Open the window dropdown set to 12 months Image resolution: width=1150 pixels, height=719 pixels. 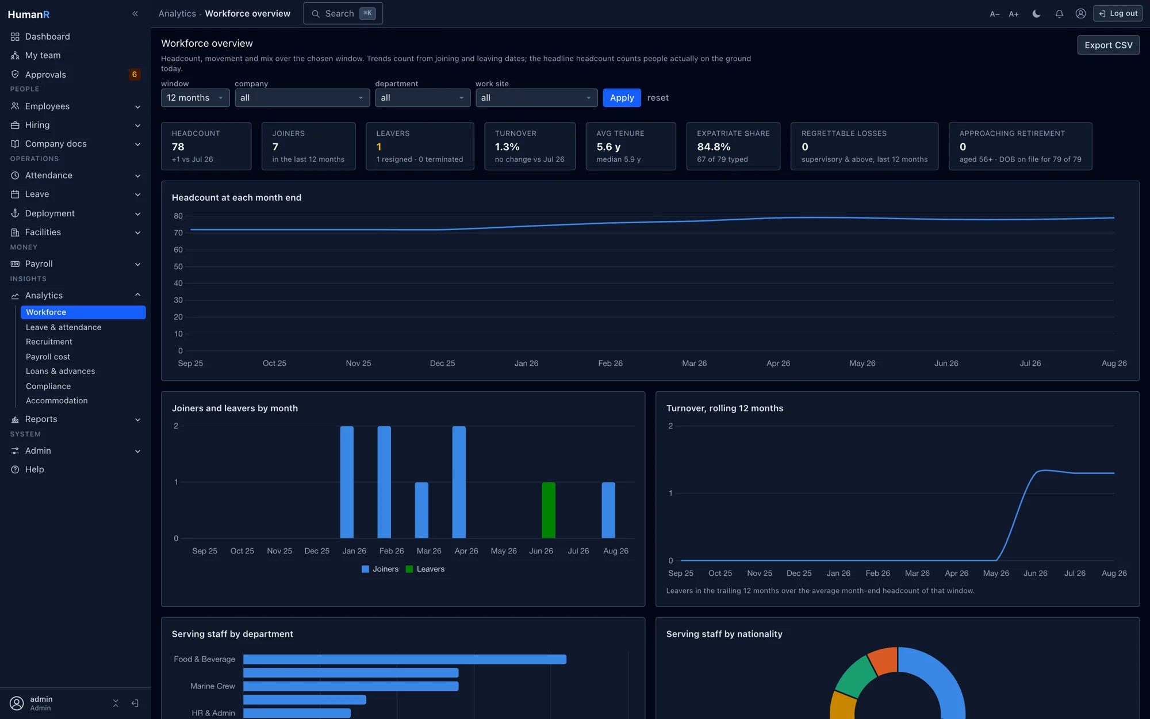pyautogui.click(x=195, y=98)
